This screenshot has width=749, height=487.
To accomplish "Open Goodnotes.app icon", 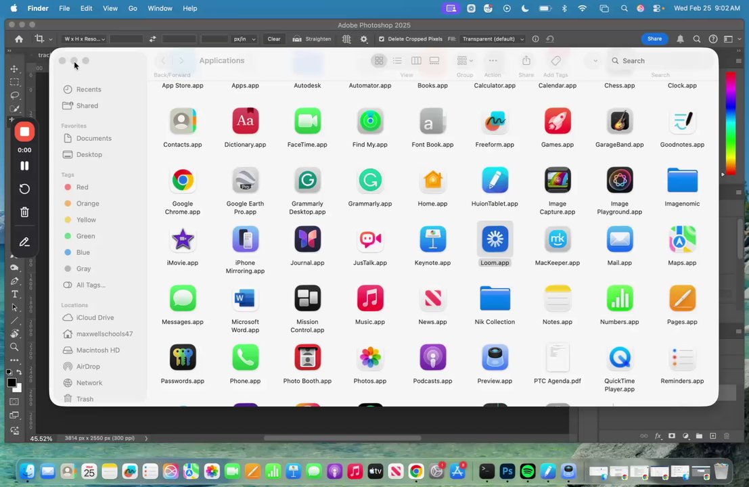I will [x=682, y=121].
